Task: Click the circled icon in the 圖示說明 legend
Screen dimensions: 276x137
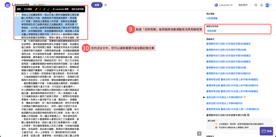Action: click(x=216, y=127)
